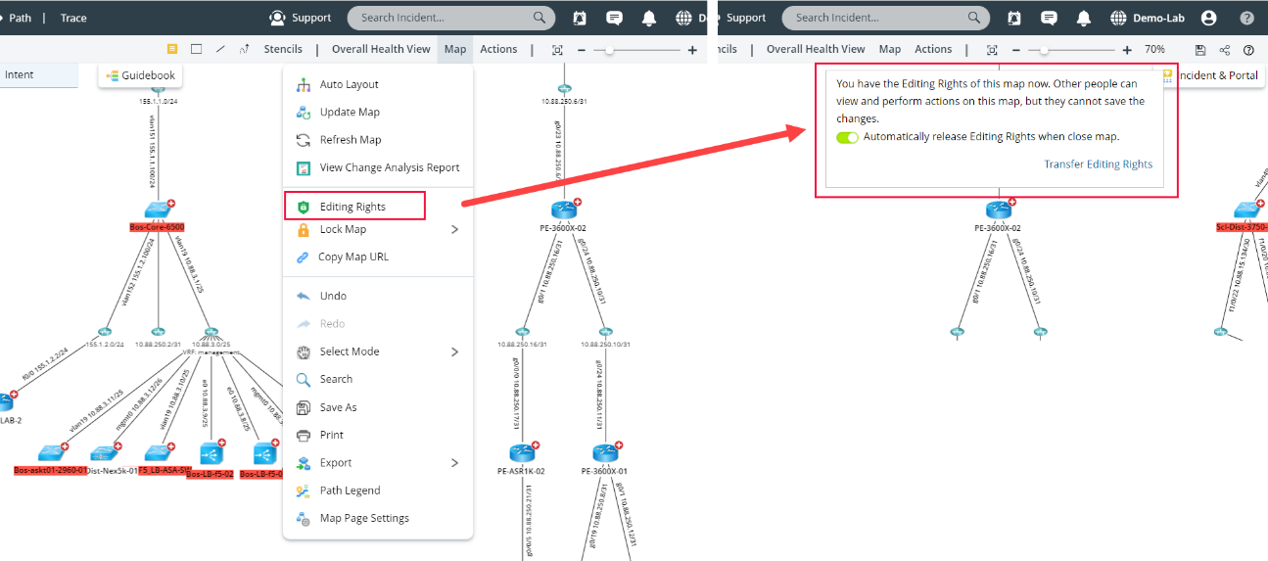Click the PE-ASR1K-02 router icon
1268x561 pixels.
521,452
